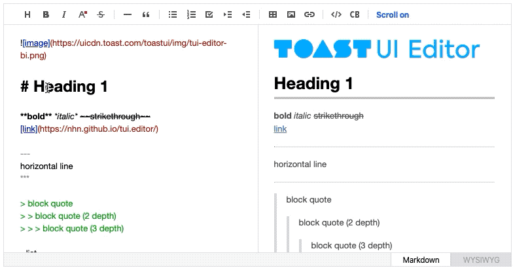
Task: Click '> > > block quote (3 depth)' line
Action: [72, 228]
